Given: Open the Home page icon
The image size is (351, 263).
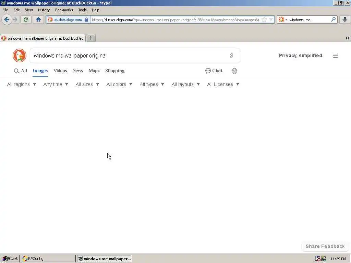Looking at the screenshot, I should pyautogui.click(x=38, y=20).
